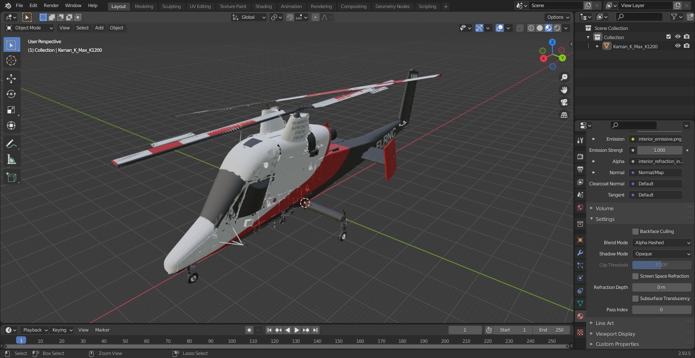Select the Measure tool
The height and width of the screenshot is (358, 695).
(x=11, y=160)
